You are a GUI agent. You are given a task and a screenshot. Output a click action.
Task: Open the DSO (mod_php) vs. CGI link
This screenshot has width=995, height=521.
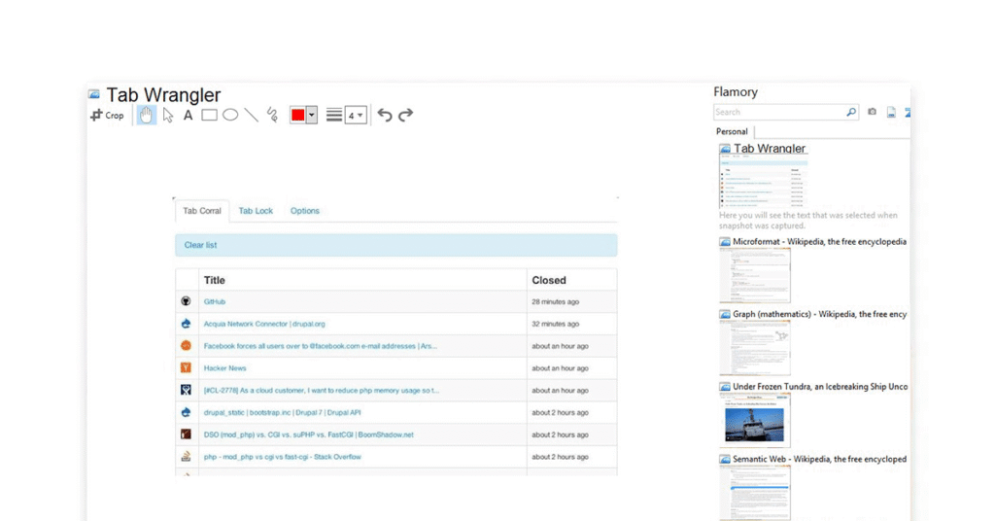pyautogui.click(x=308, y=434)
